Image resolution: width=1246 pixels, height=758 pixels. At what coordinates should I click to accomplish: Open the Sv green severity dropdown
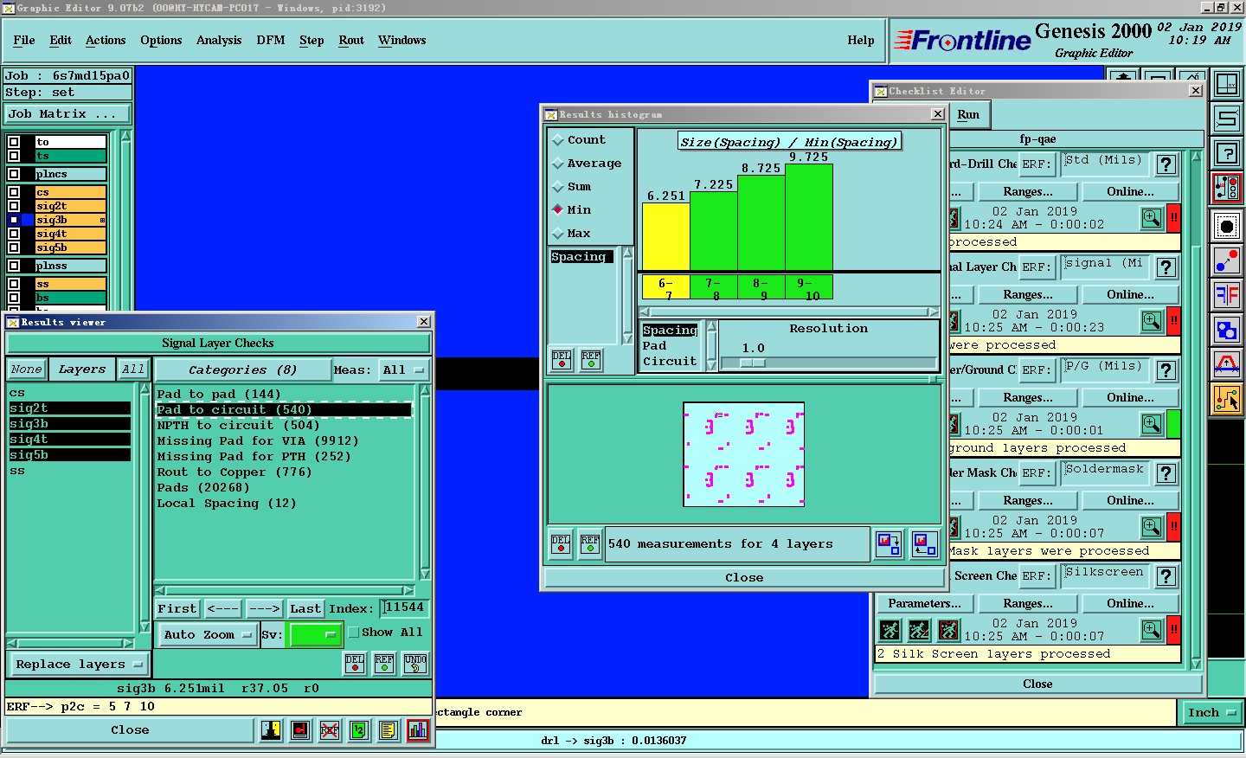point(315,634)
